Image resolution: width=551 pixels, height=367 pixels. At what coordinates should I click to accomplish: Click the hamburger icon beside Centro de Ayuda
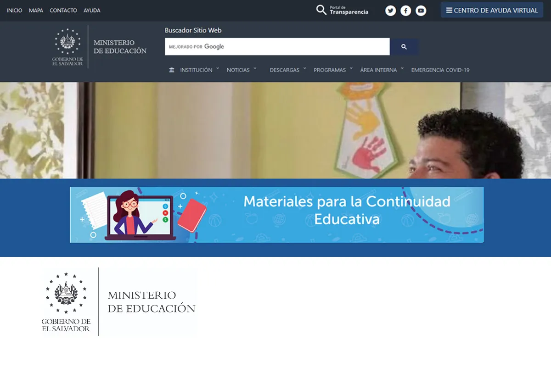click(449, 10)
